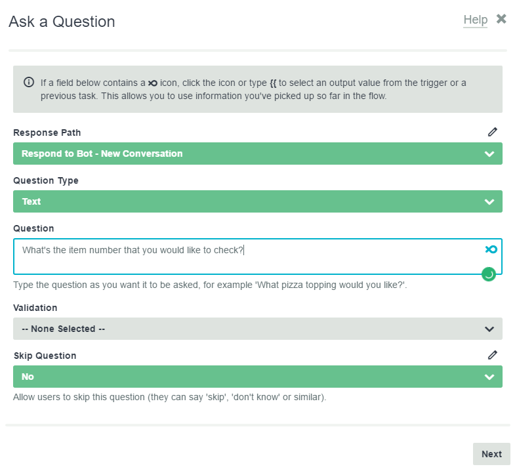The height and width of the screenshot is (473, 517).
Task: Click the chevron on Skip Question dropdown
Action: [489, 377]
